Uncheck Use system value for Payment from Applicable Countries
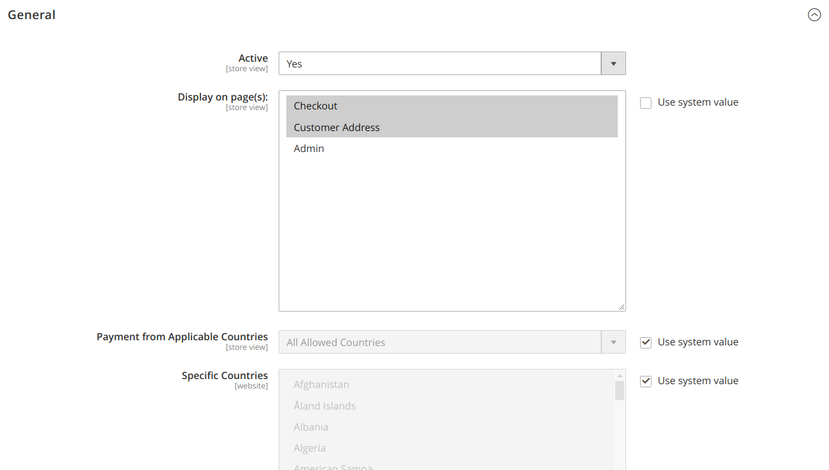This screenshot has width=829, height=470. click(646, 343)
